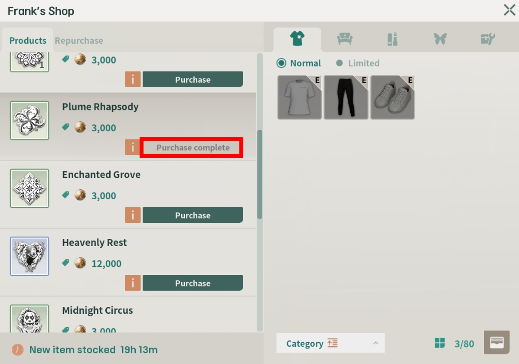This screenshot has height=364, width=519.
Task: Select the Normal radio option
Action: pyautogui.click(x=282, y=63)
